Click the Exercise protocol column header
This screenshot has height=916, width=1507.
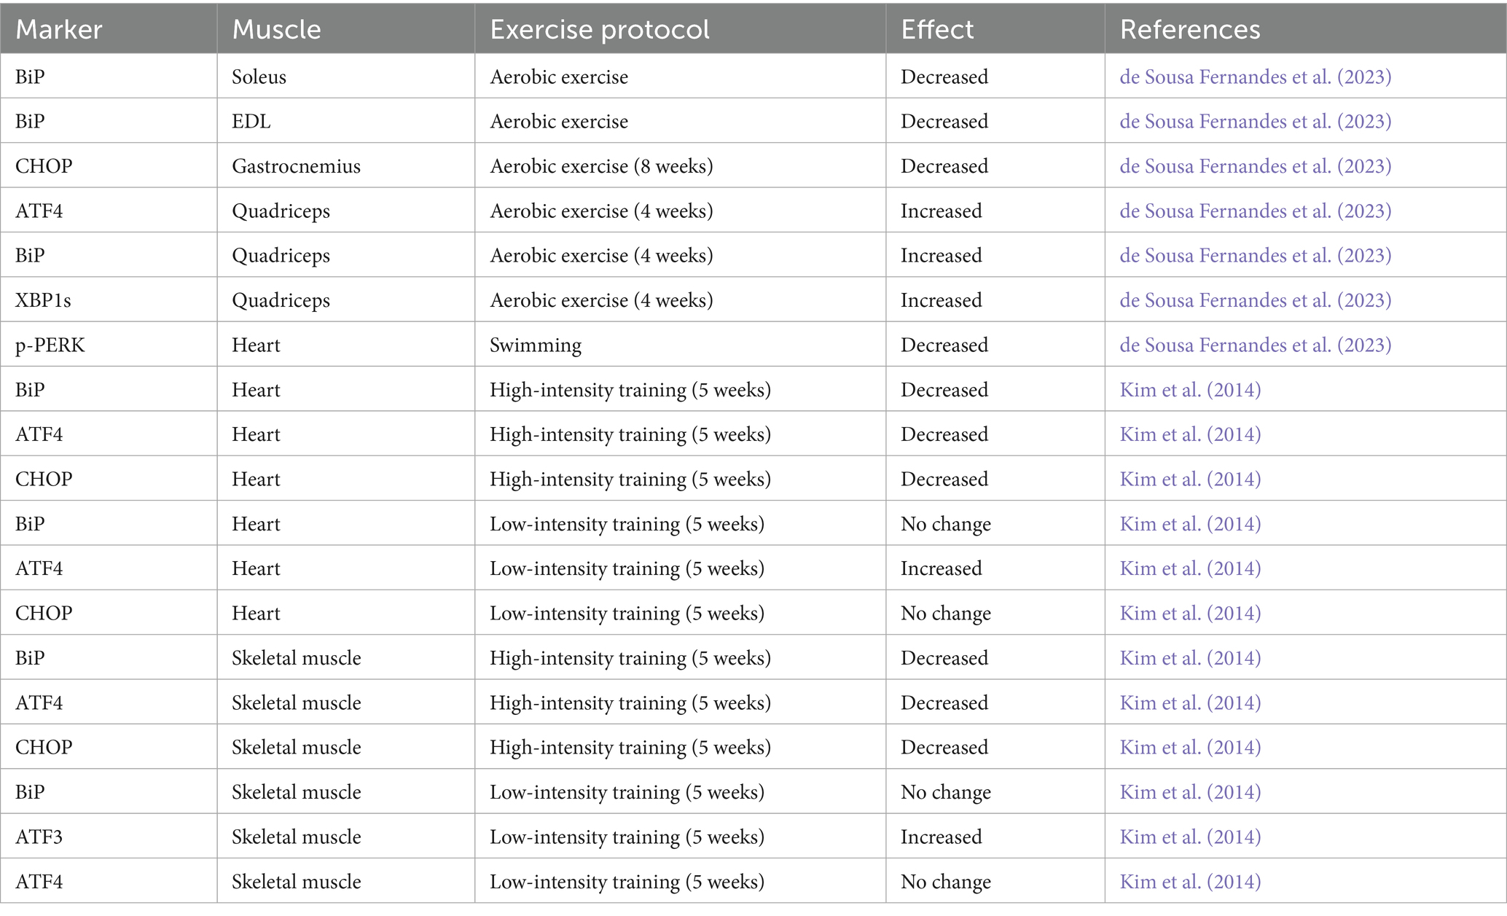click(599, 29)
